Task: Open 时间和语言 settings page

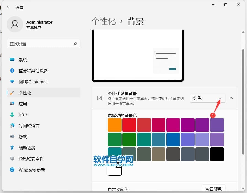Action: click(x=29, y=126)
